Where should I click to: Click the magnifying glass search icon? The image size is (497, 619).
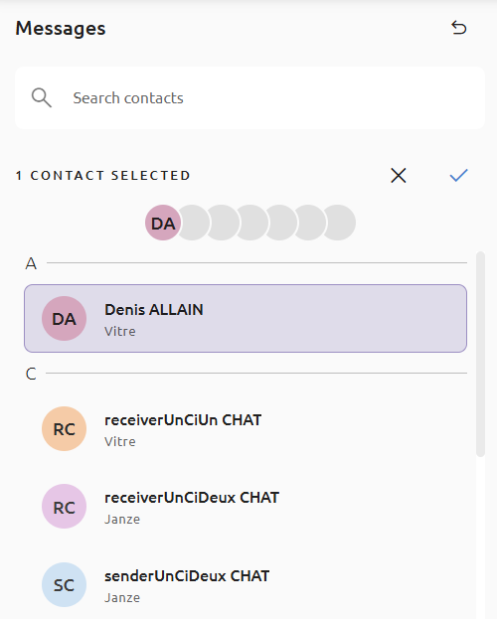[x=42, y=97]
